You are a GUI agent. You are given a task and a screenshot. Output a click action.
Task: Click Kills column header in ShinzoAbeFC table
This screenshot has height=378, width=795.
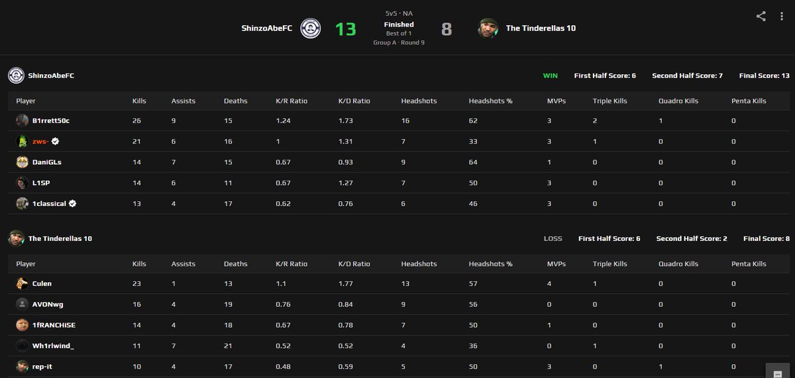coord(139,101)
